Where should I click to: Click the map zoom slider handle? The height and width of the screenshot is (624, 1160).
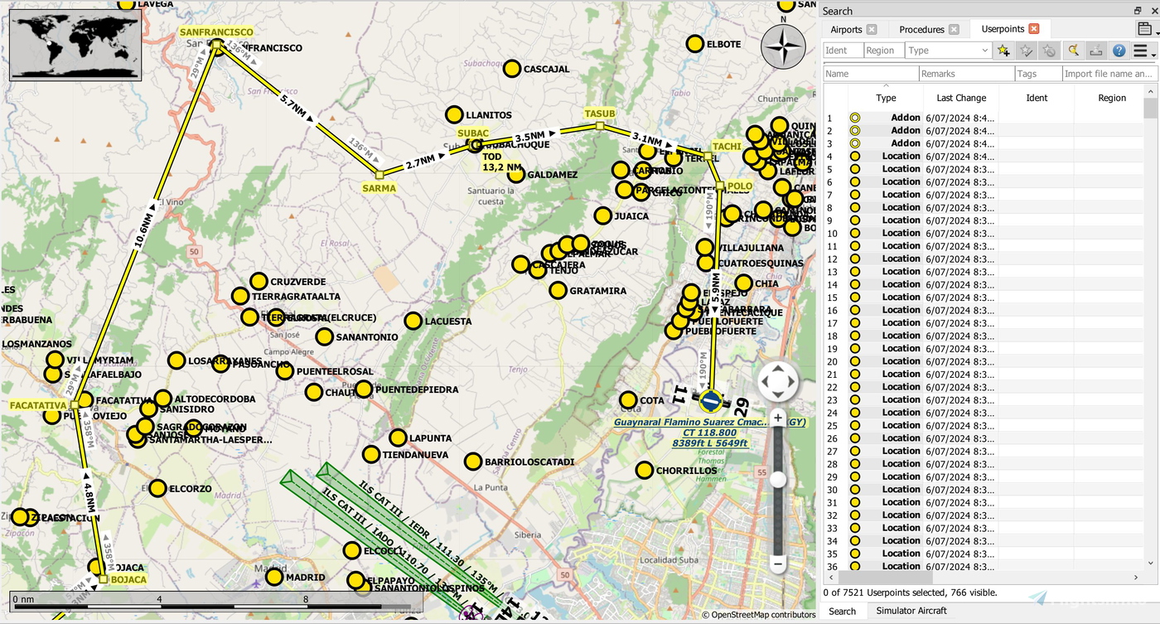point(777,479)
